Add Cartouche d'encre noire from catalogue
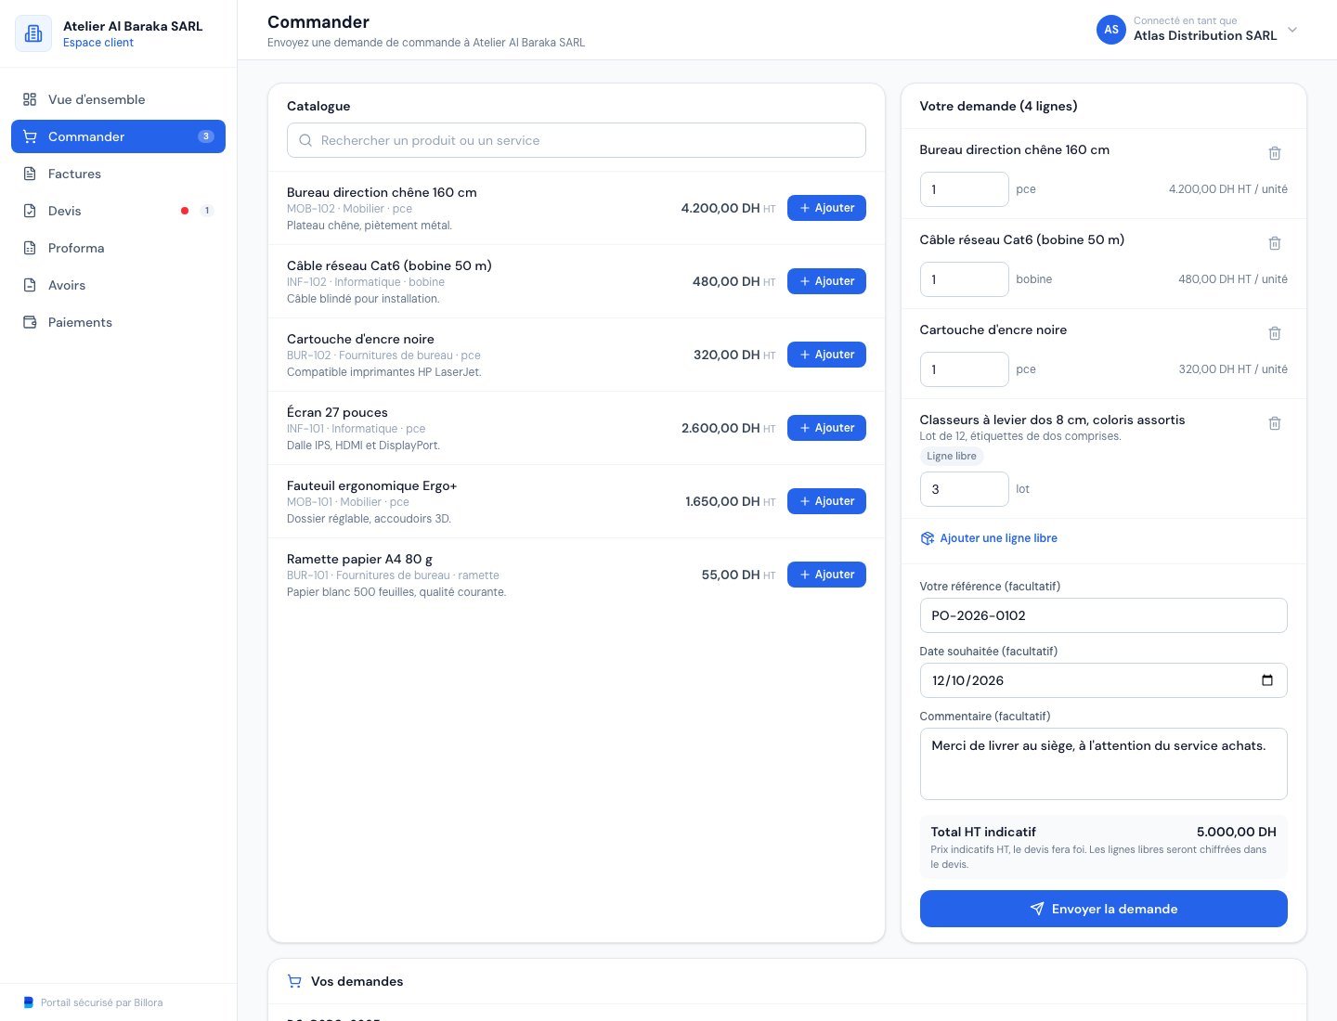Image resolution: width=1337 pixels, height=1021 pixels. click(826, 355)
